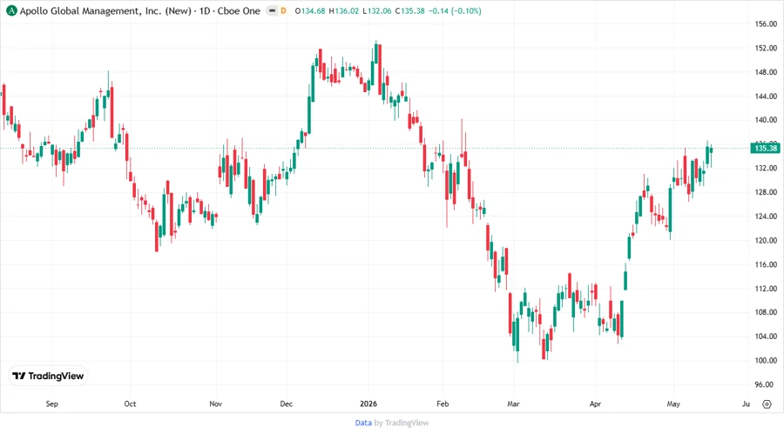Click the 144.00 price axis label
Screen dimensions: 784x433
coord(766,97)
